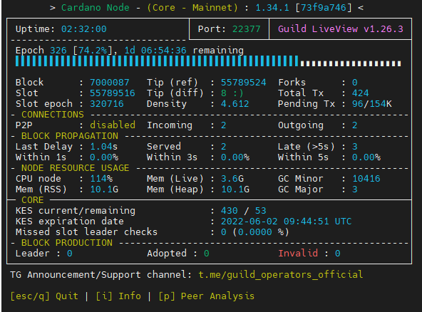Click the Forks value 0
Screen dimensions: 422x312
click(x=355, y=83)
